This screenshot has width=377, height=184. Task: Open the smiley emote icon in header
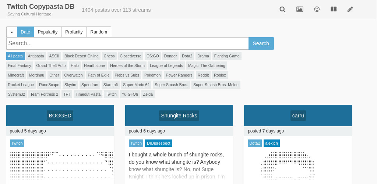pos(317,9)
